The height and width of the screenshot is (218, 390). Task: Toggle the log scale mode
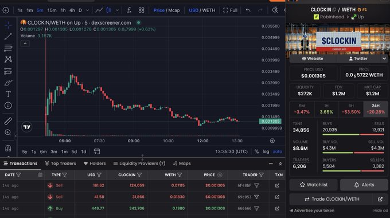(x=266, y=151)
